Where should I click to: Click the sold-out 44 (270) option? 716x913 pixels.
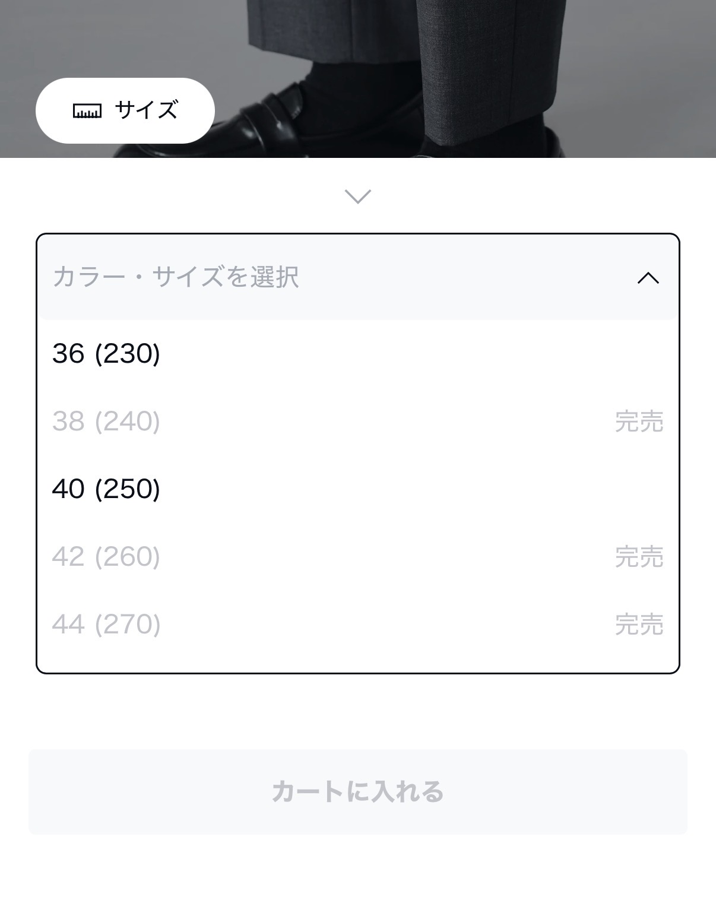coord(106,624)
